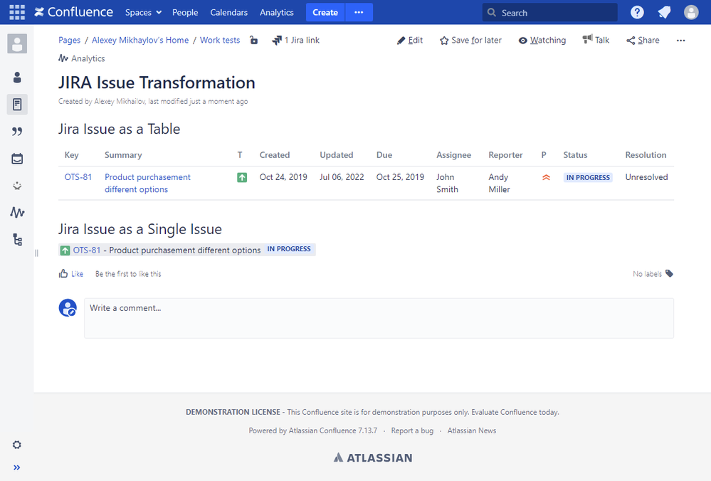Click the Oct 24, 2019 created date

pos(283,177)
